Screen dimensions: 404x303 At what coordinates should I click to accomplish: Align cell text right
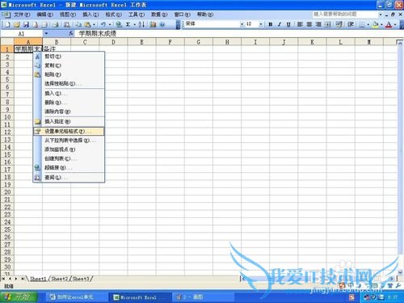tap(318, 24)
